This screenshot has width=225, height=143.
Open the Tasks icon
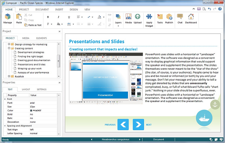pyautogui.click(x=160, y=17)
